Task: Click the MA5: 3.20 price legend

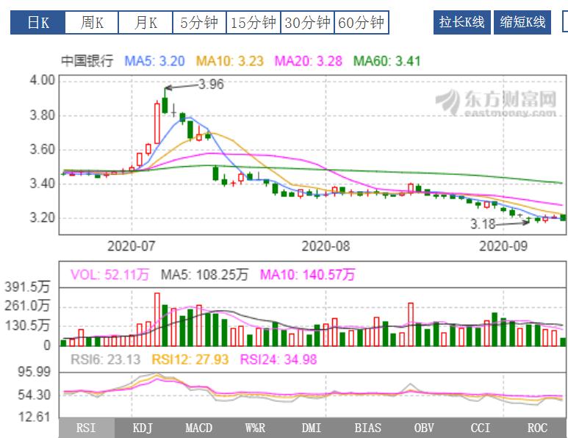Action: [x=155, y=60]
